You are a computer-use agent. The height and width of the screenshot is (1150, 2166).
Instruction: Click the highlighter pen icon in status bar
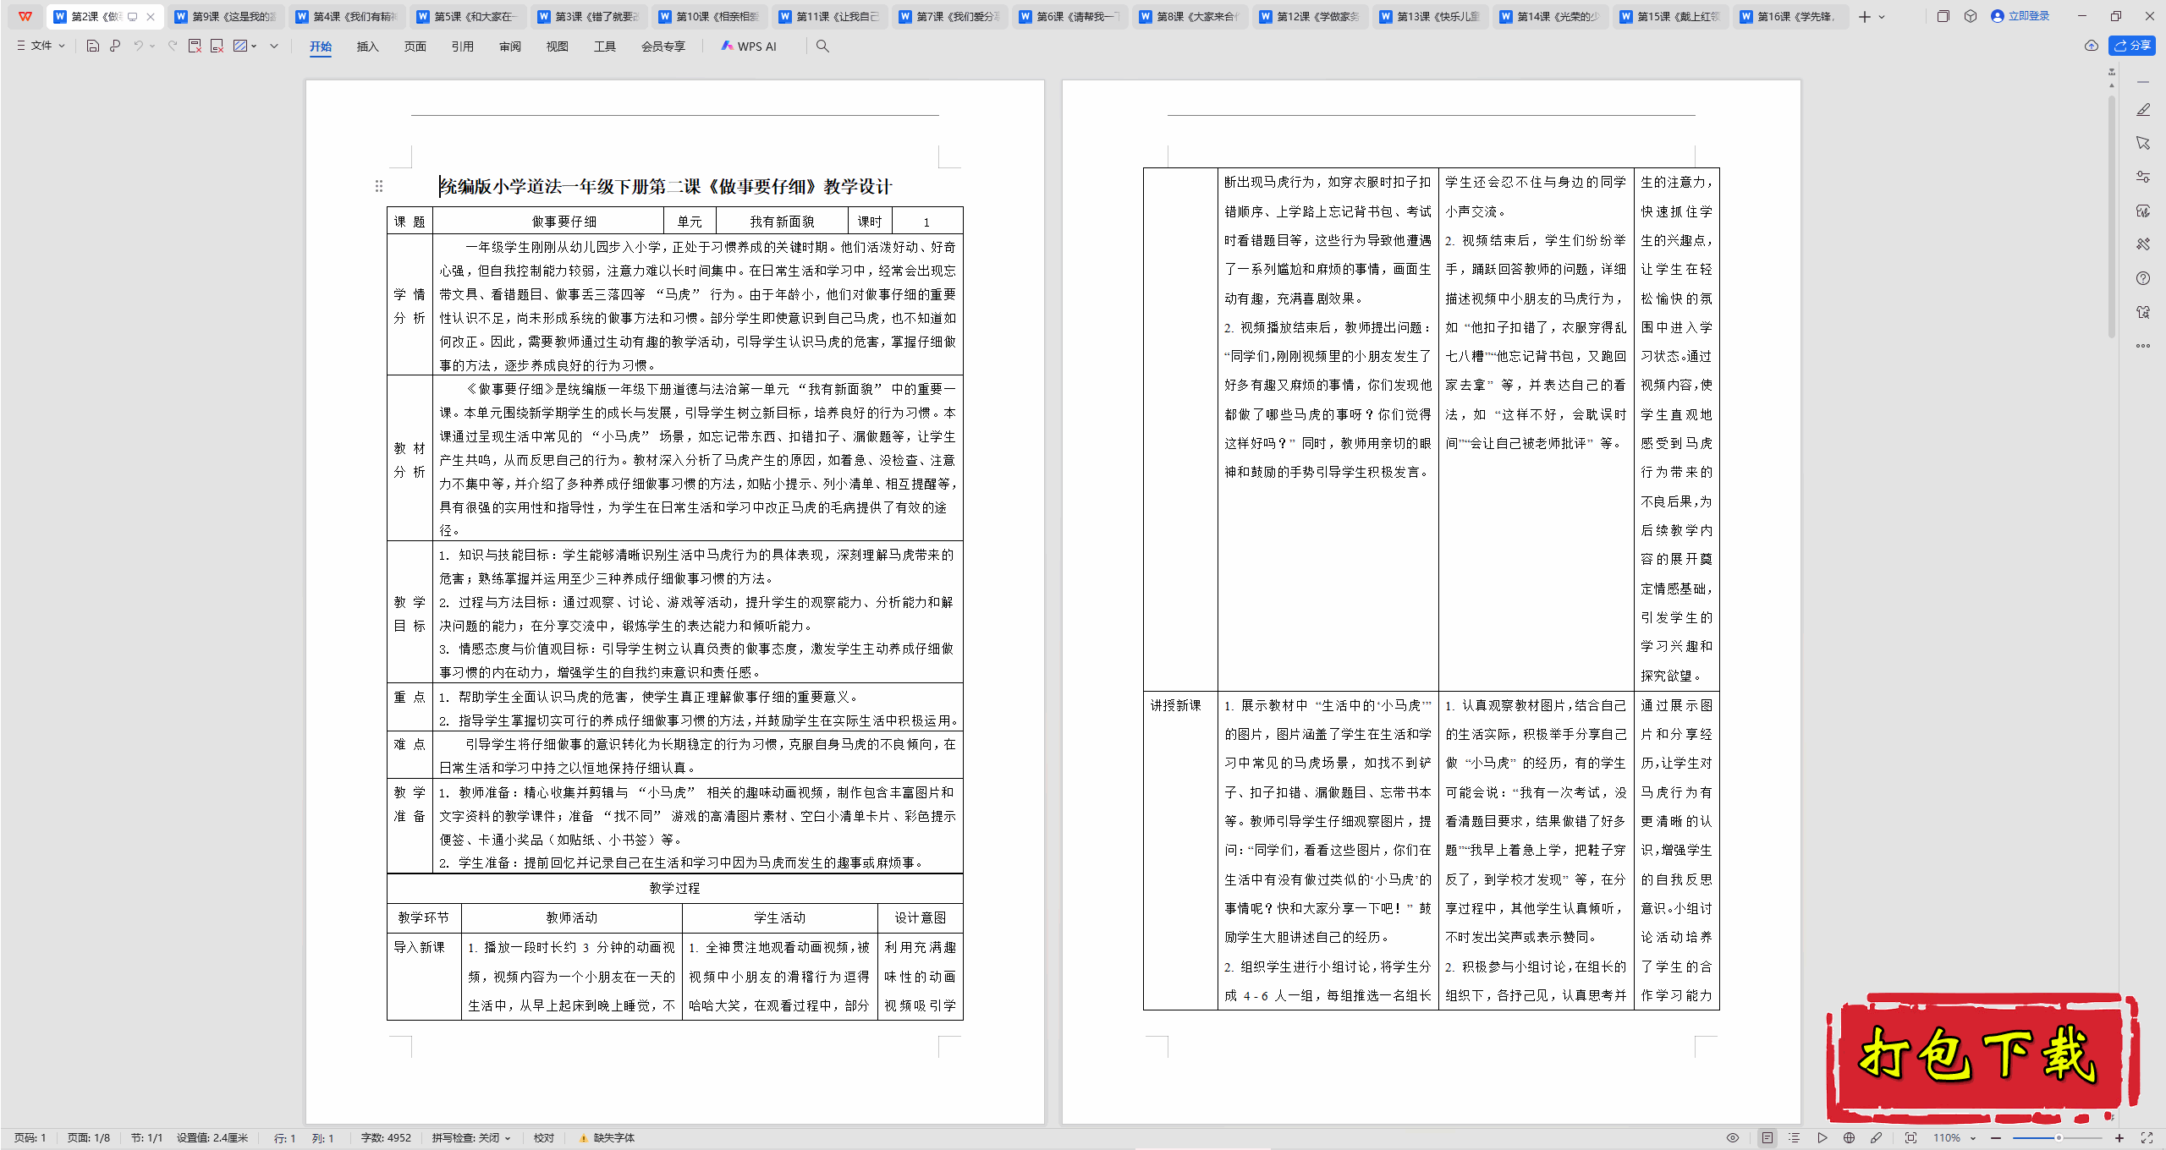coord(1876,1138)
